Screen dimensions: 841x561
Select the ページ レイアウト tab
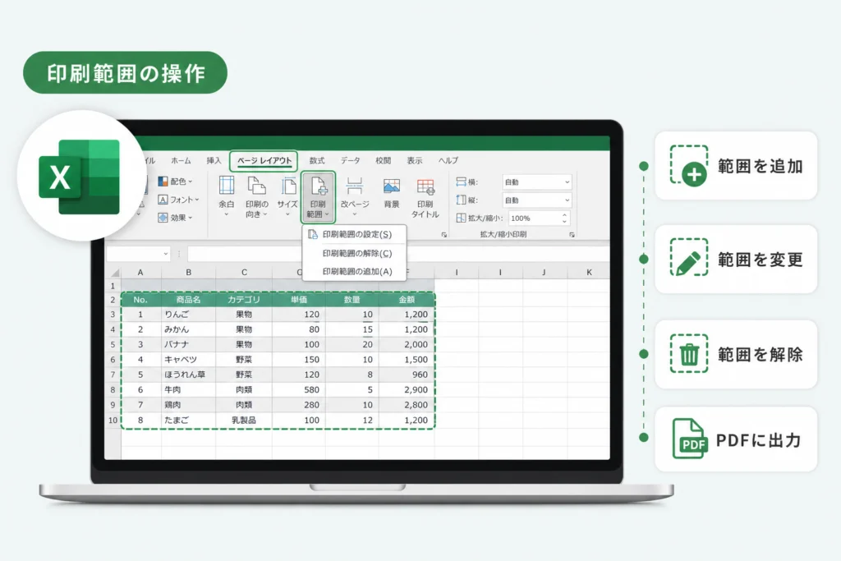click(x=264, y=160)
